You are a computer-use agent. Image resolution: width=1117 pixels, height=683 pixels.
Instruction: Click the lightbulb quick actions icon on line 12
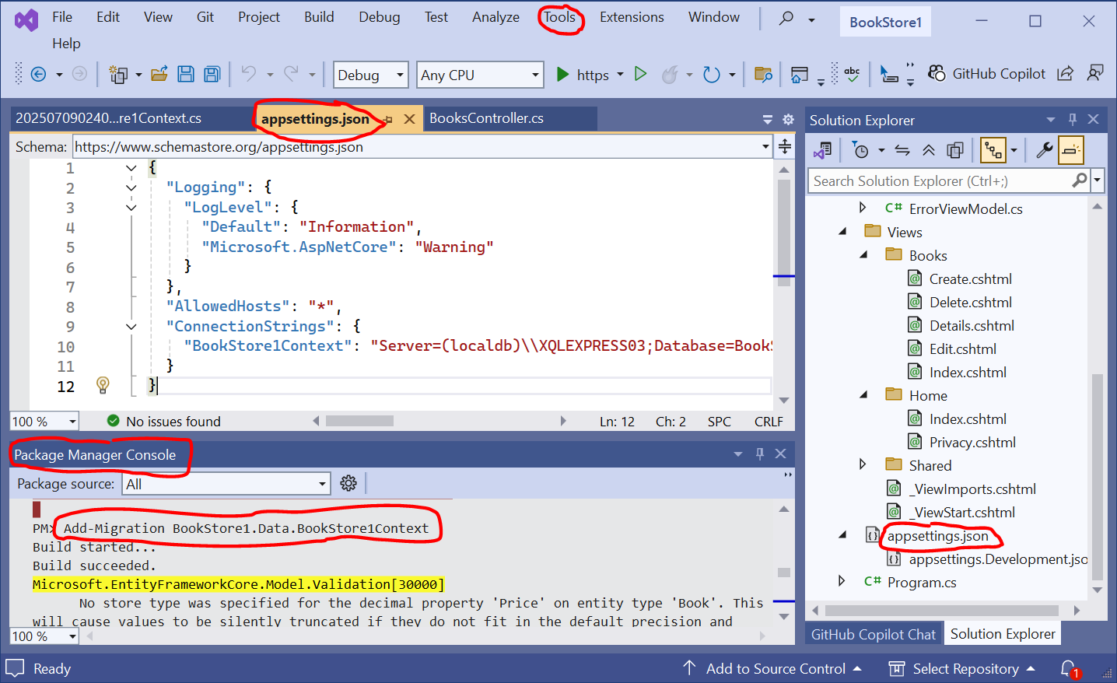point(103,385)
